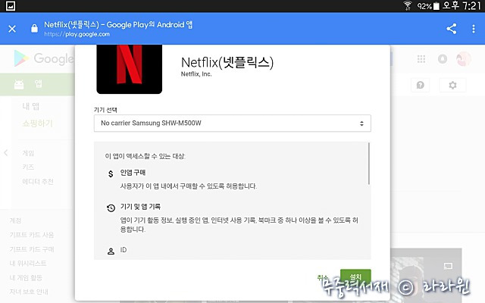Open Google Play settings gear
This screenshot has width=485, height=303.
coord(452,85)
